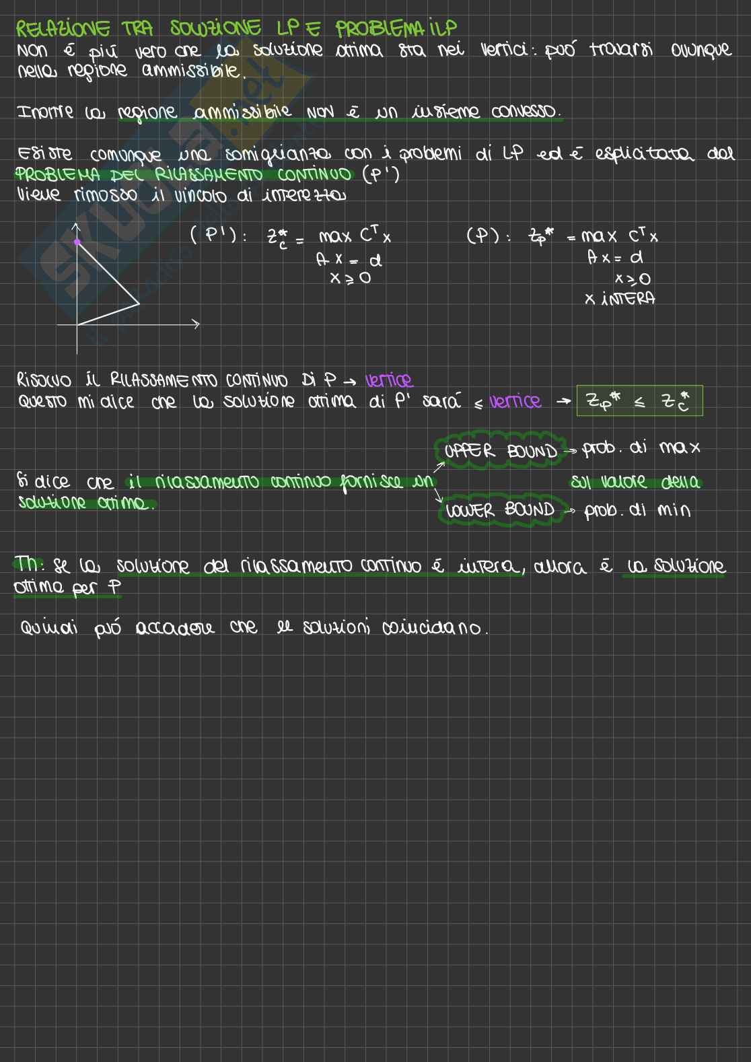Click the underlined 'regione ammissibile' phrase
751x1062 pixels.
[205, 112]
